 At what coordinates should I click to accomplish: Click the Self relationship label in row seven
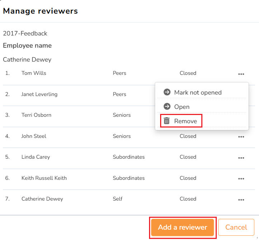click(117, 199)
